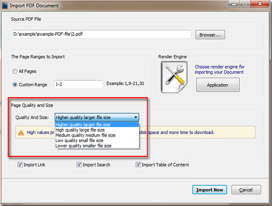The width and height of the screenshot is (272, 206).
Task: Click the 'Example:1,9-21,30' hint text
Action: pos(125,83)
